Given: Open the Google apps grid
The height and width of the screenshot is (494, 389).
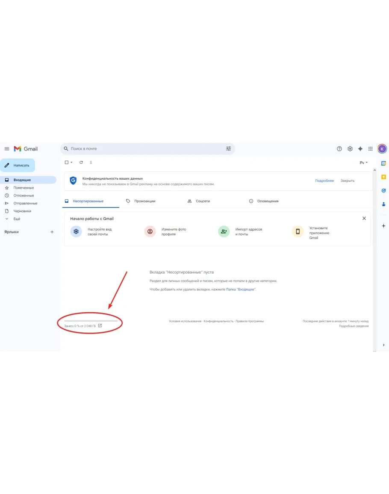Looking at the screenshot, I should point(371,149).
